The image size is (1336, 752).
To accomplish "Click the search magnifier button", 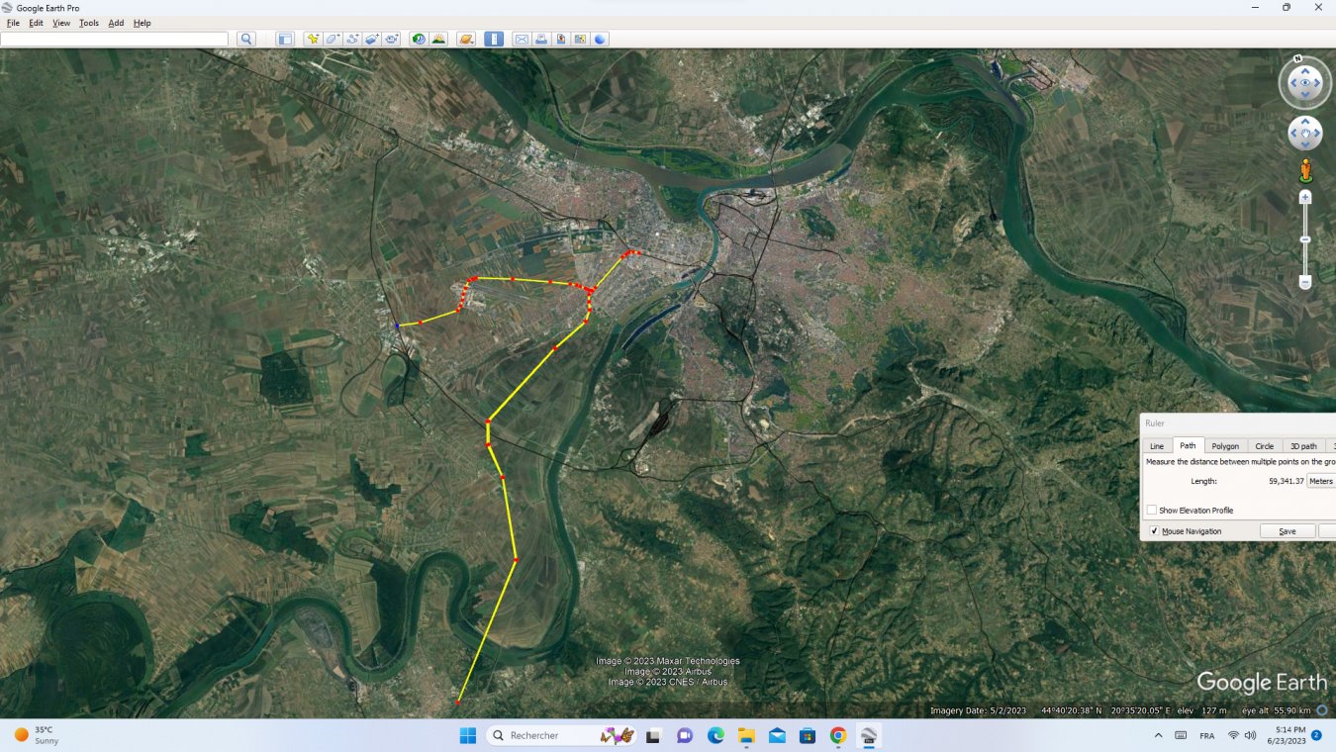I will point(246,40).
